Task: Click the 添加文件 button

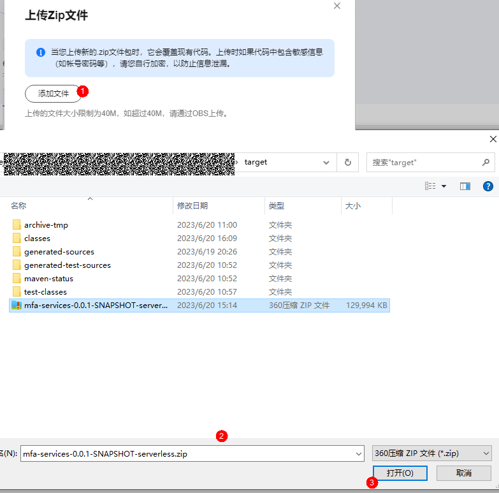Action: [54, 94]
